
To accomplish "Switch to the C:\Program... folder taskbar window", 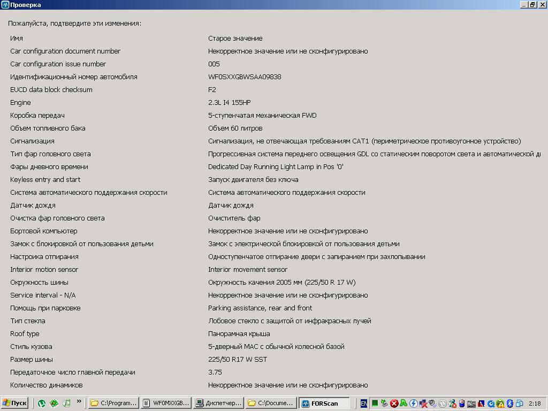I will coord(113,403).
